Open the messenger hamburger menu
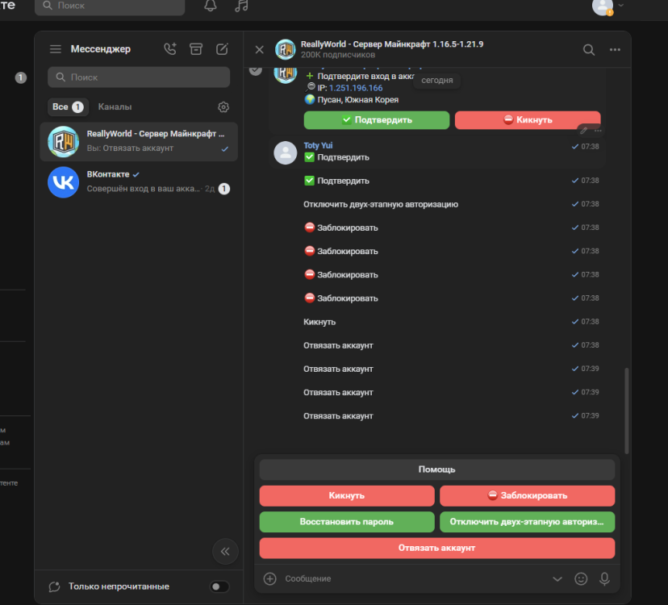668x605 pixels. (x=56, y=49)
